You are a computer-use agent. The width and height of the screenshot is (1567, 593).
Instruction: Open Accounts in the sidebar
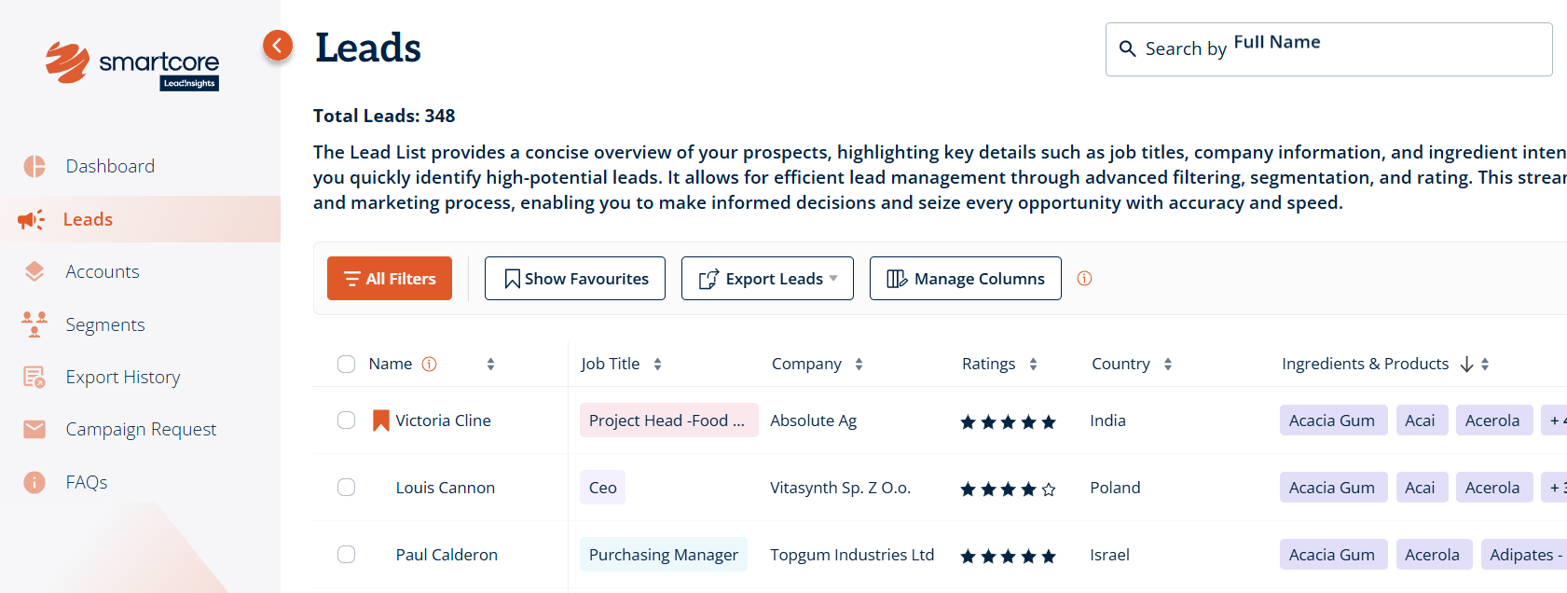(x=103, y=271)
